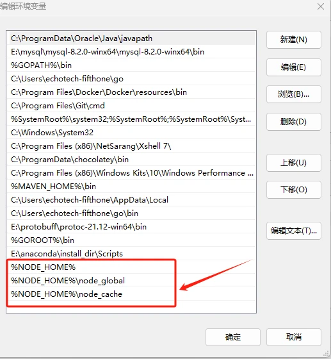Click the 删除(D) button
The height and width of the screenshot is (359, 331).
click(293, 122)
